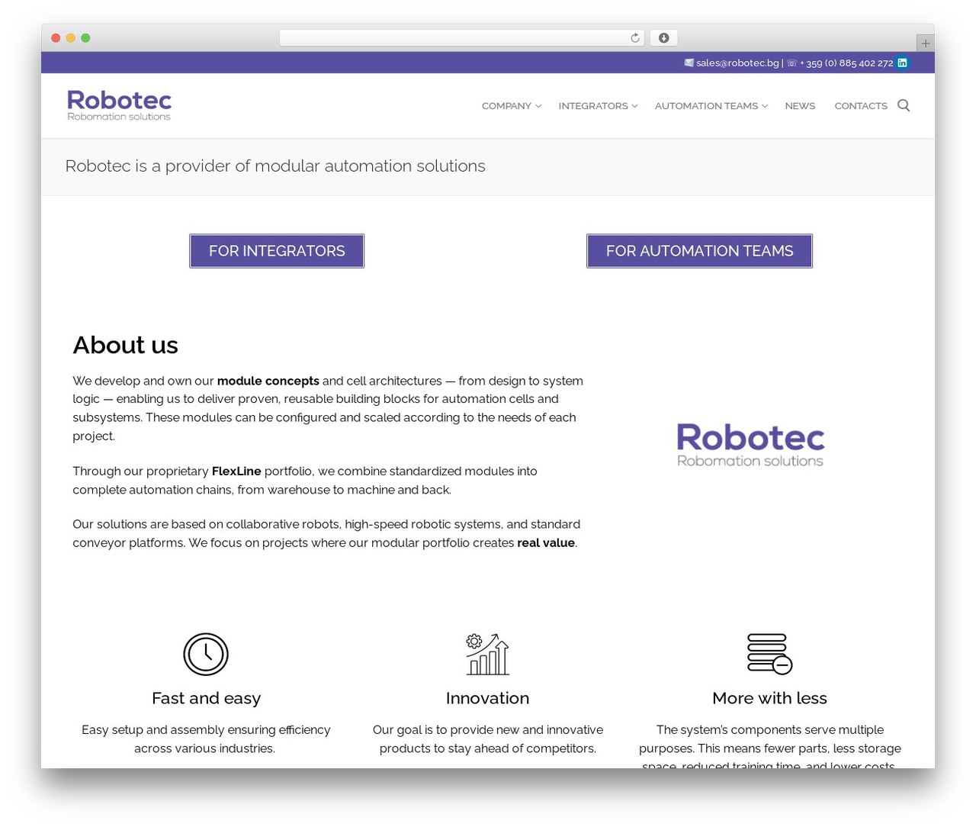Click the search magnifier icon
Screen dimensions: 976x827
(x=904, y=105)
